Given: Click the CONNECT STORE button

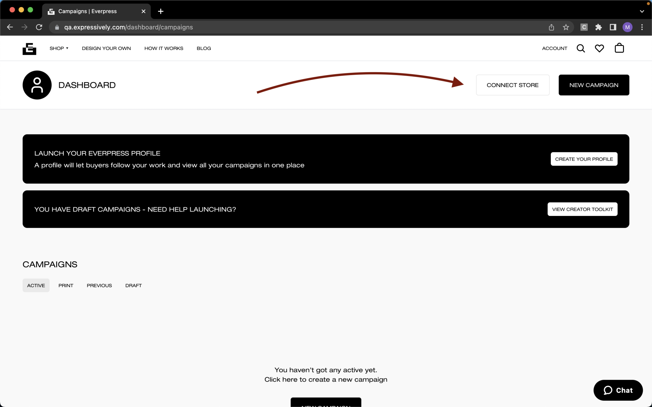Looking at the screenshot, I should tap(512, 85).
